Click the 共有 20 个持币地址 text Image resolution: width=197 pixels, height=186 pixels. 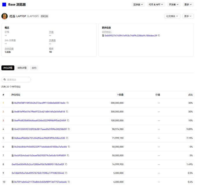click(x=11, y=87)
